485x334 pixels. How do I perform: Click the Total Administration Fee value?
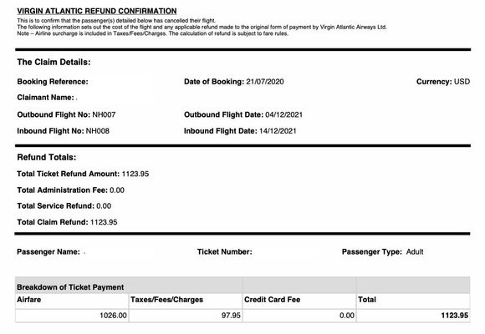point(117,190)
